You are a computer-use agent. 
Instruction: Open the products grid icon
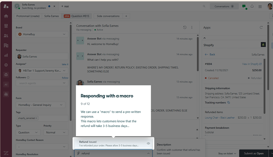point(260,7)
